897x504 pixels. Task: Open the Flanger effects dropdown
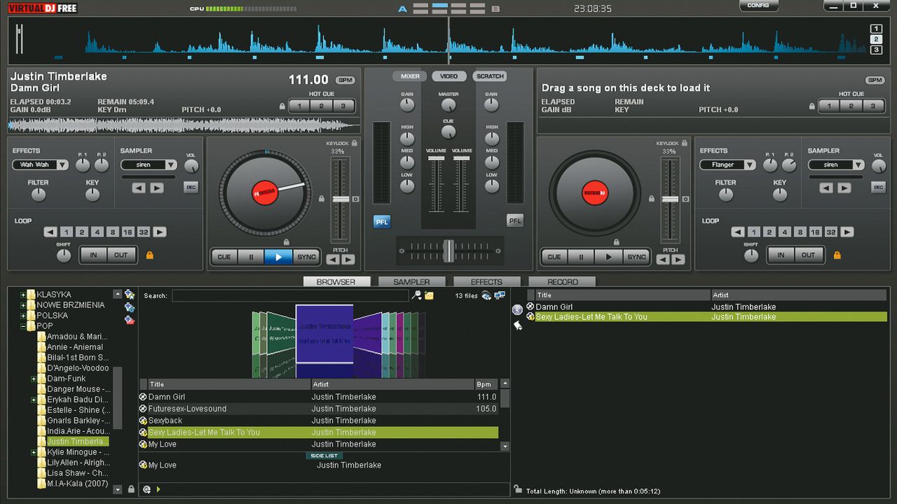(x=727, y=165)
